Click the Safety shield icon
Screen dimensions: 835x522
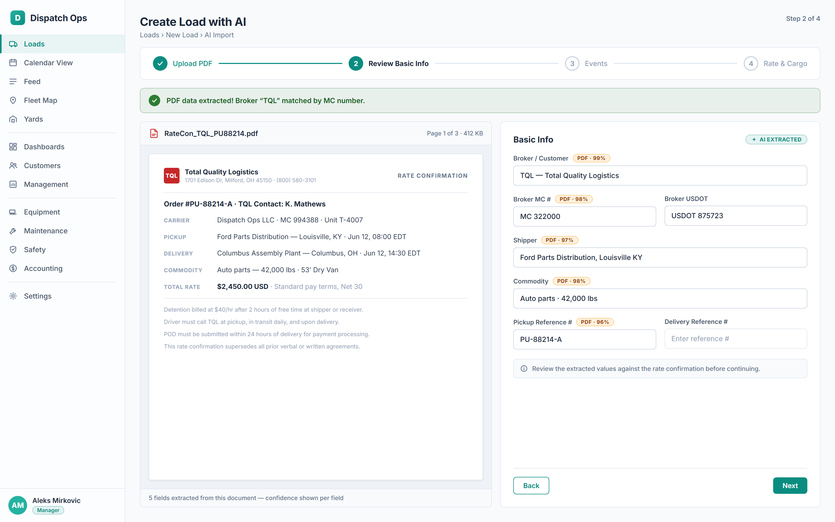click(x=13, y=250)
